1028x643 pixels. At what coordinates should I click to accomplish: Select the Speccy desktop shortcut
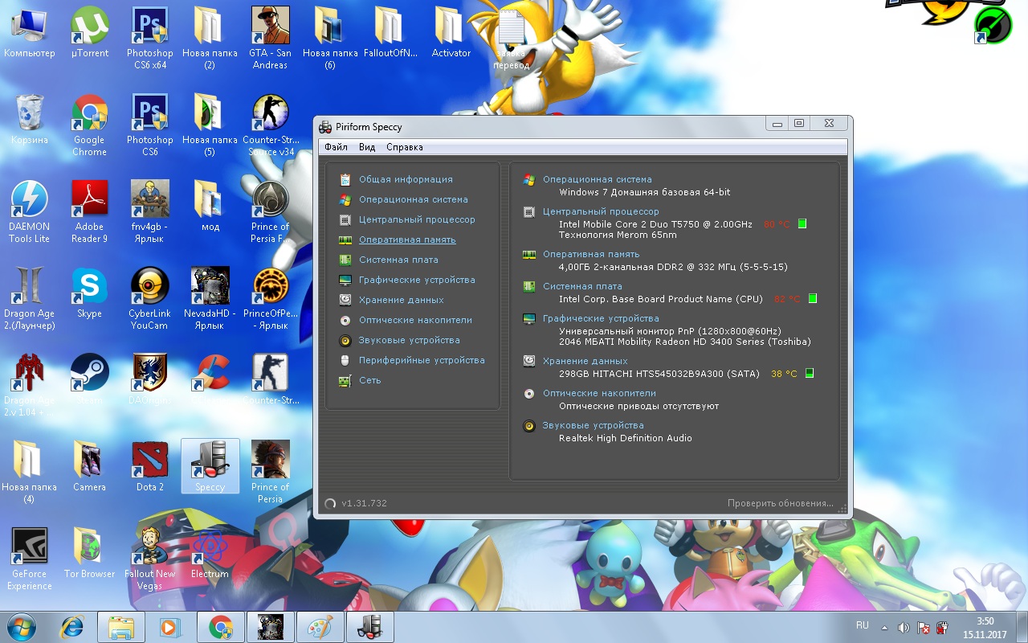210,467
